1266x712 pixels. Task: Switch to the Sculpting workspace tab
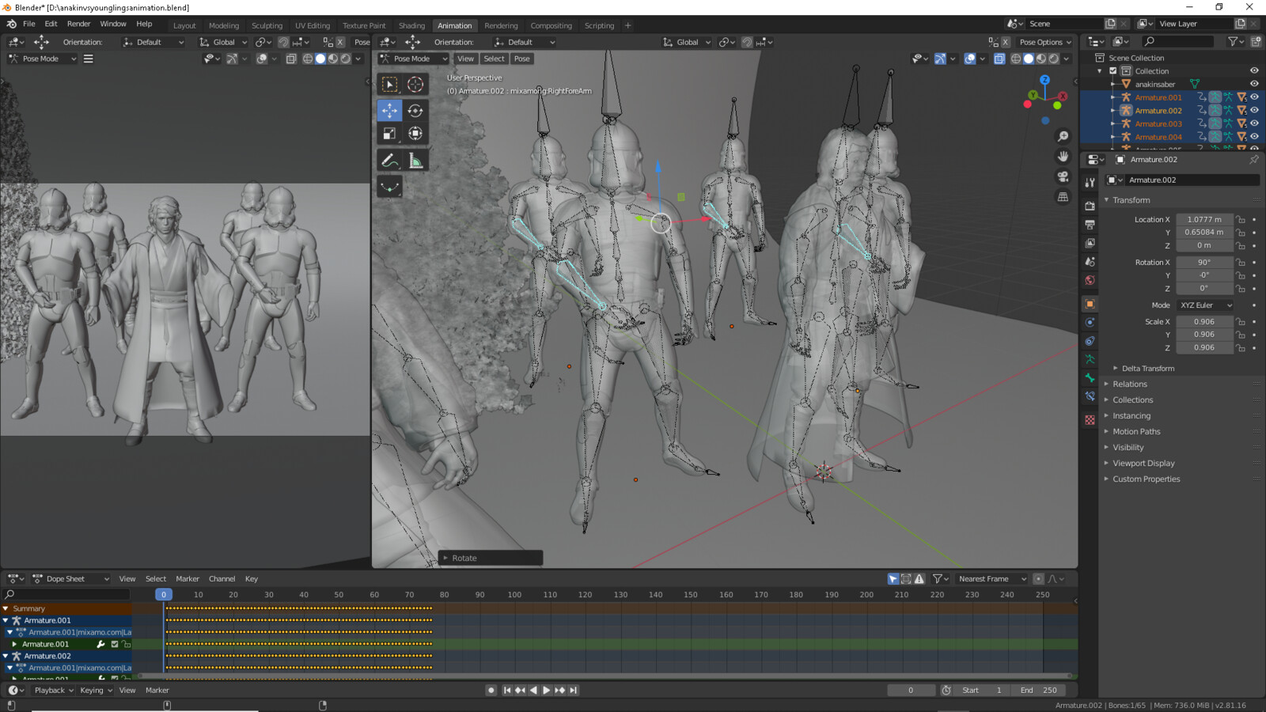(267, 25)
